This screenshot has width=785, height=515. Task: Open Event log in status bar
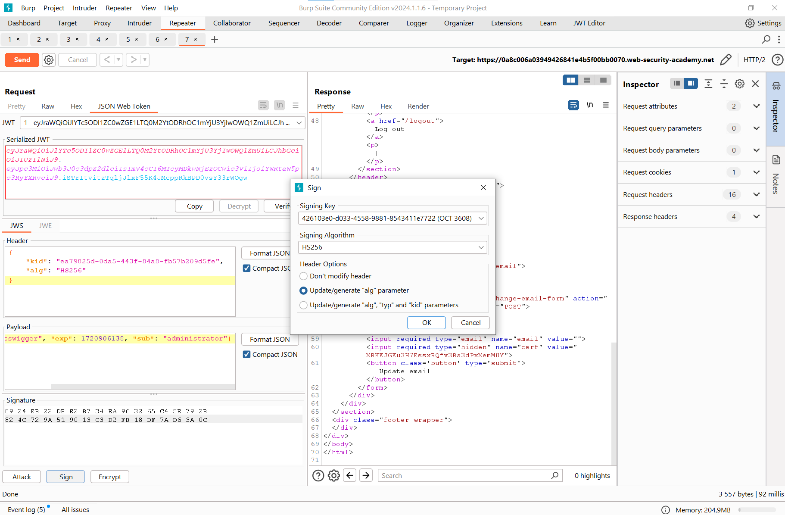click(x=26, y=510)
